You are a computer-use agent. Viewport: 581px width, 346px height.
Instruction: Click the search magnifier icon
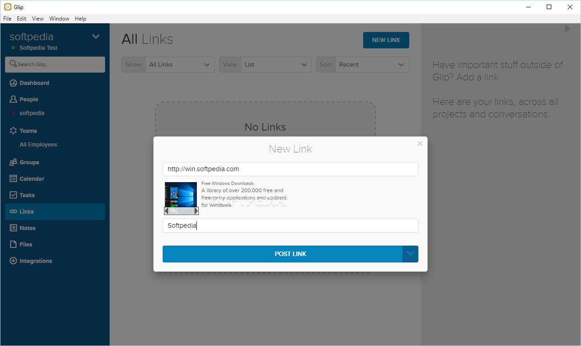pos(13,64)
